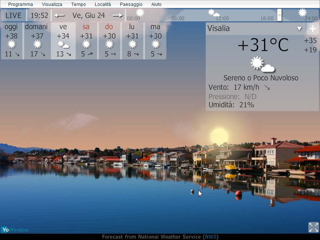Click the sun icon under do

pyautogui.click(x=109, y=44)
